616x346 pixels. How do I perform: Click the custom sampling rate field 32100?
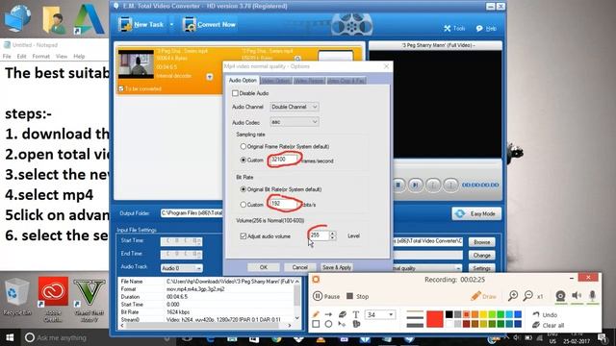284,160
